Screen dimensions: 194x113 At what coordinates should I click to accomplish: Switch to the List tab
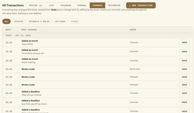52,5
